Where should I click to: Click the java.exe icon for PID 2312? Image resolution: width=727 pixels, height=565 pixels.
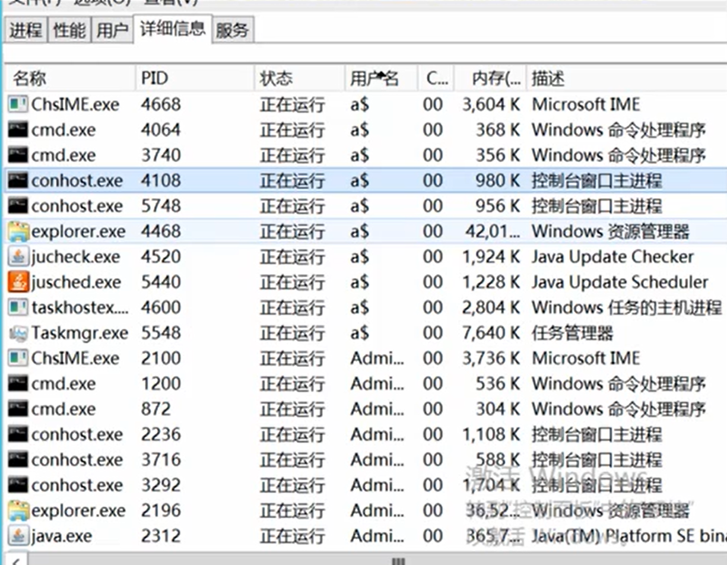pos(18,536)
